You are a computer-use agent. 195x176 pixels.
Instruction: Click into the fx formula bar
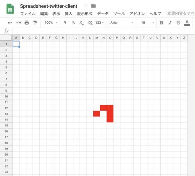pyautogui.click(x=104, y=31)
